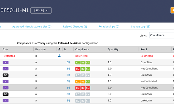Click the orange RO badge
The width and height of the screenshot is (174, 109).
[77, 81]
